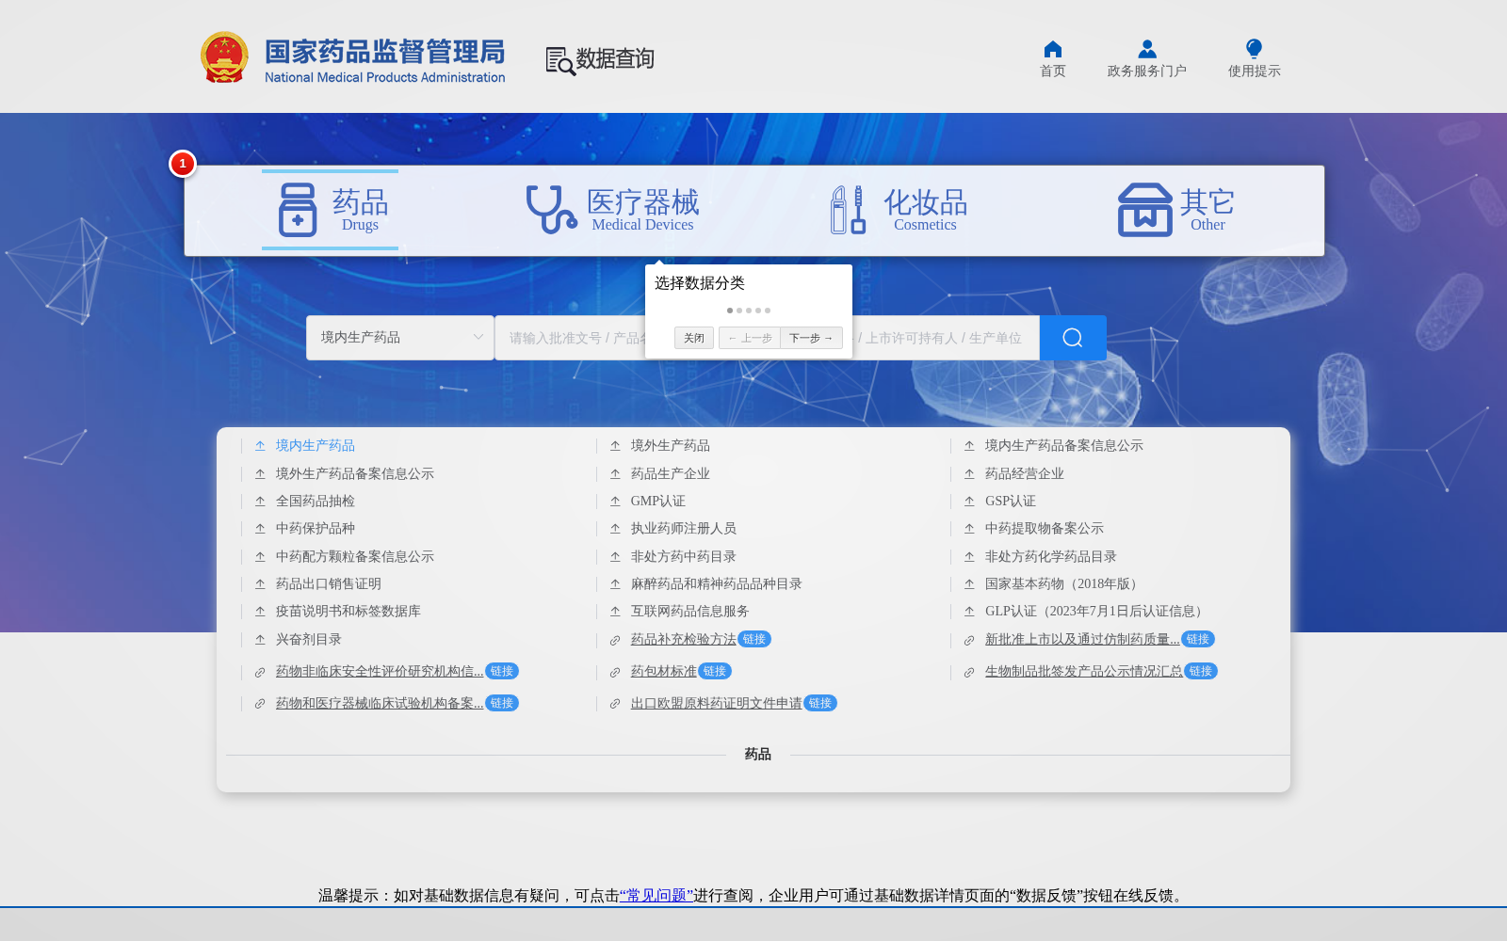Click the arrow icon beside 药品经营企业

[969, 474]
